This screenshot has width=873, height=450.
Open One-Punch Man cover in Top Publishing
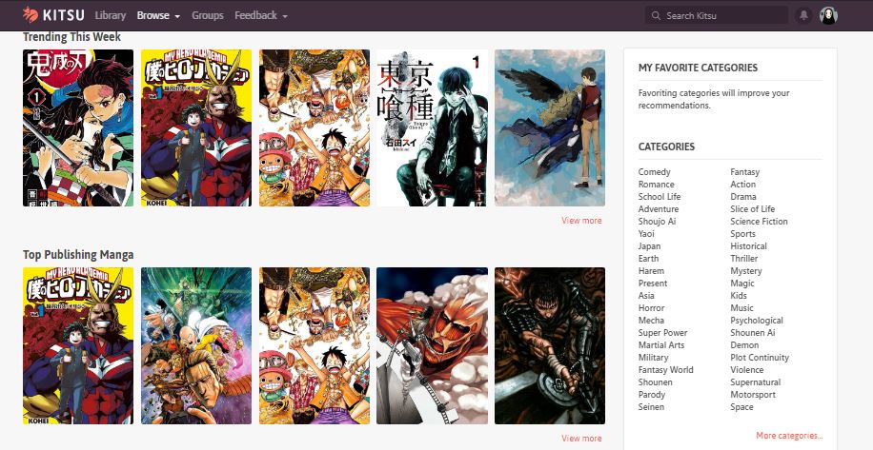coord(196,345)
